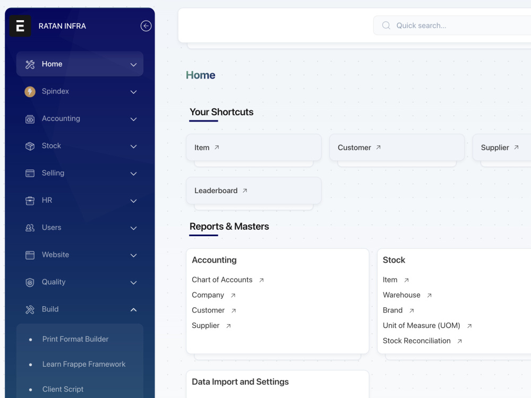
Task: Click arrow icon beside Supplier shortcut
Action: coord(516,147)
